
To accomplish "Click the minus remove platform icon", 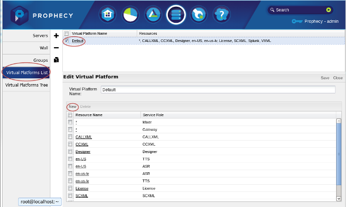I will pos(56,48).
